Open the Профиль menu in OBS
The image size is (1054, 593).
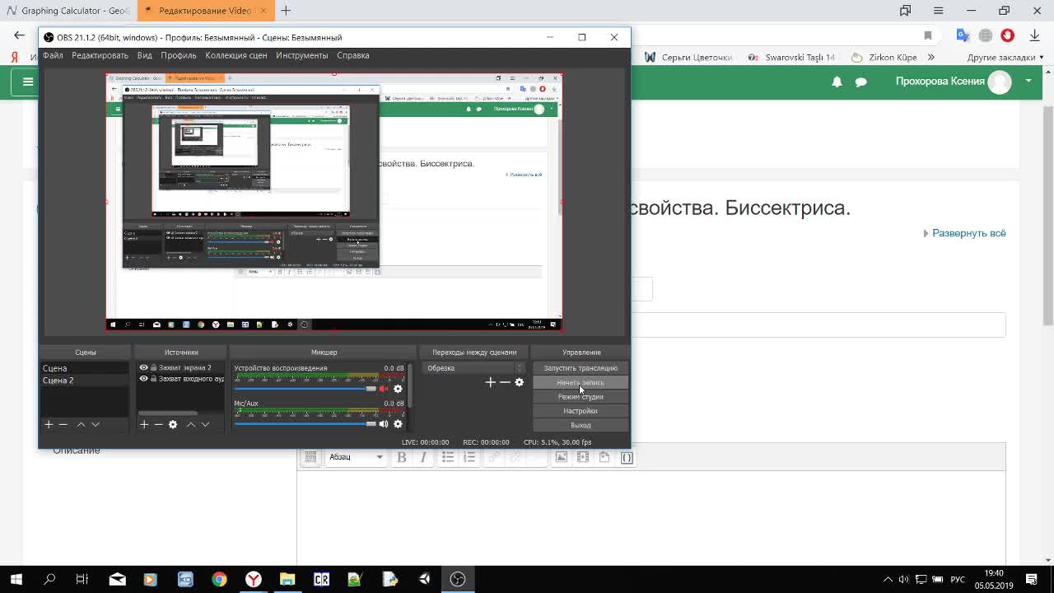coord(179,55)
